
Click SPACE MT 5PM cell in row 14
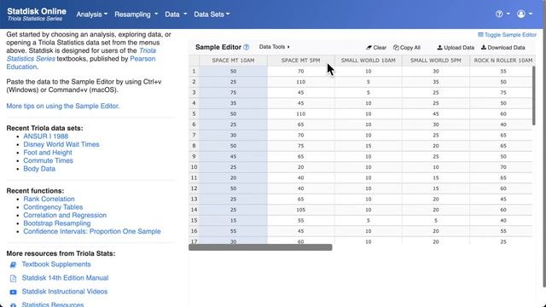pyautogui.click(x=301, y=210)
